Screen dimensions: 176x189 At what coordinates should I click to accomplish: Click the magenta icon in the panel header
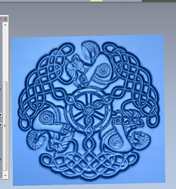pyautogui.click(x=1, y=19)
